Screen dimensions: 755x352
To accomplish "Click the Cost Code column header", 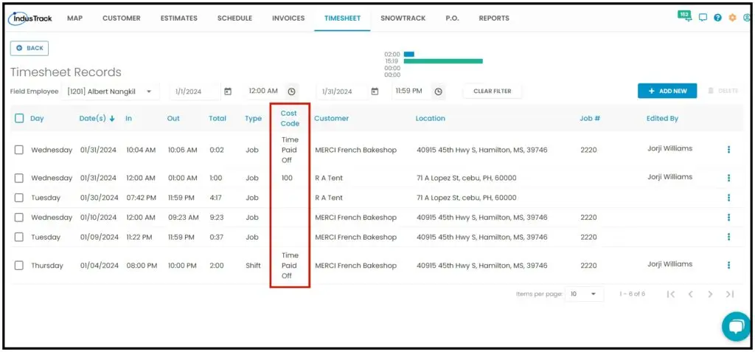I will 289,118.
